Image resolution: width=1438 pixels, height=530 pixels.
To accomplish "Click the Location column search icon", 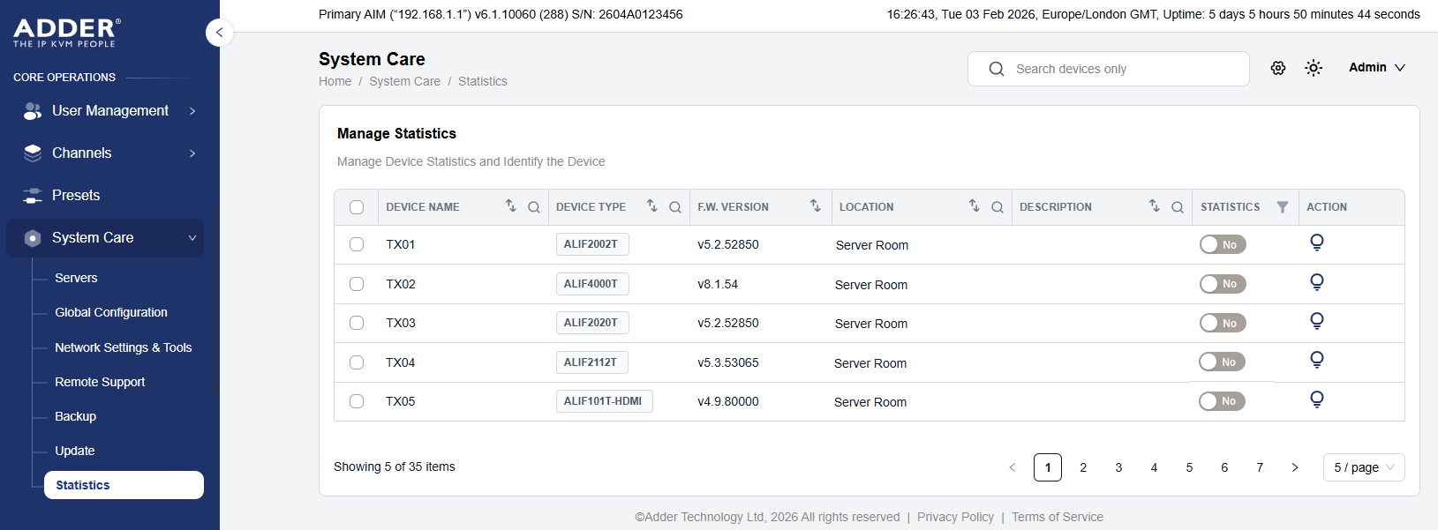I will [x=997, y=207].
